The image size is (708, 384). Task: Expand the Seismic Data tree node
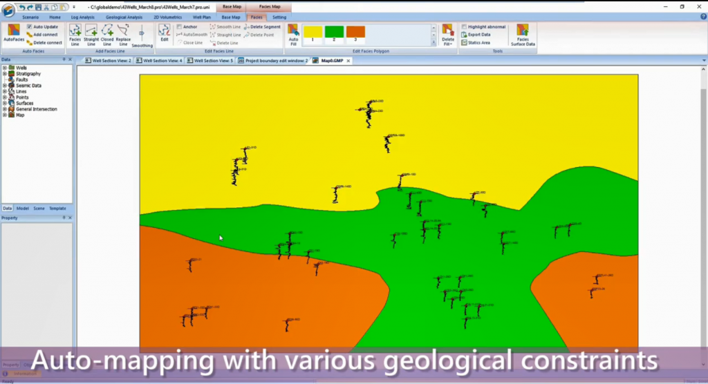tap(5, 85)
